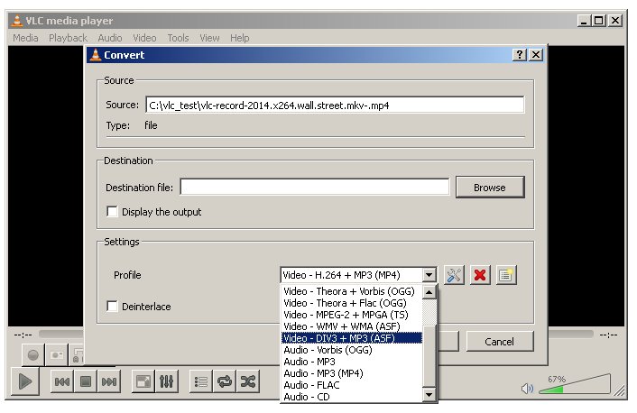Delete selected profile with red X icon
Viewport: 637px width, 413px height.
pos(480,275)
